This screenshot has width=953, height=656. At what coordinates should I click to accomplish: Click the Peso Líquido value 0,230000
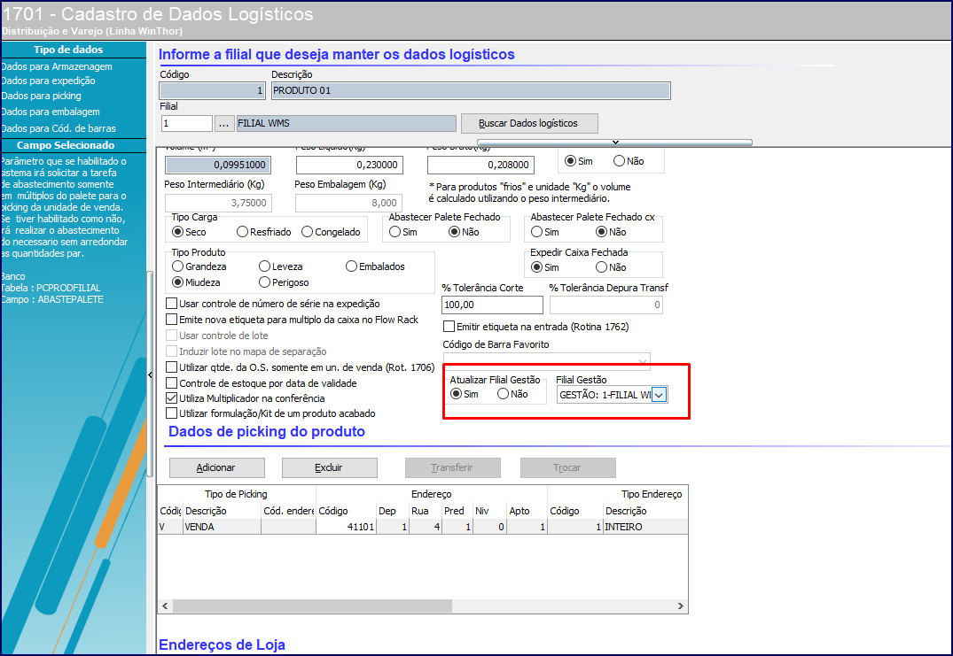coord(349,165)
